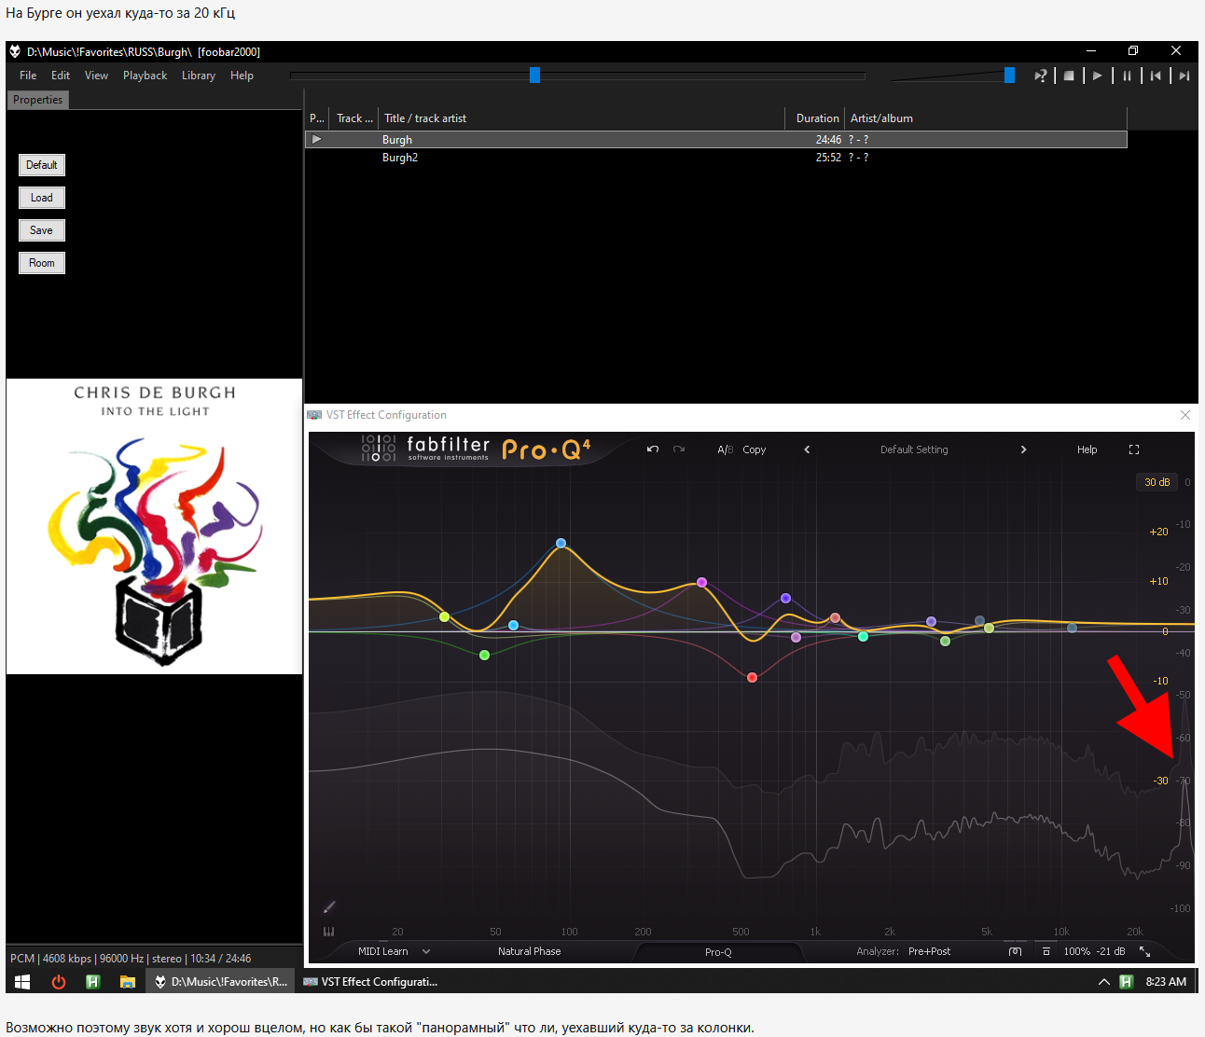
Task: Click the seek bar position handle
Action: click(x=534, y=76)
